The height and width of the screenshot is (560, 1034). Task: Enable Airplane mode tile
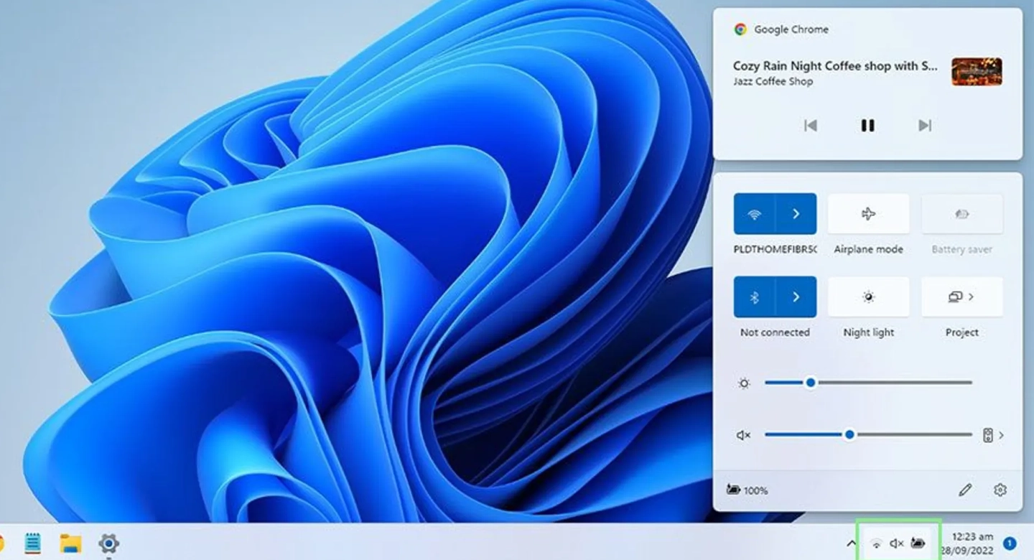pyautogui.click(x=869, y=214)
